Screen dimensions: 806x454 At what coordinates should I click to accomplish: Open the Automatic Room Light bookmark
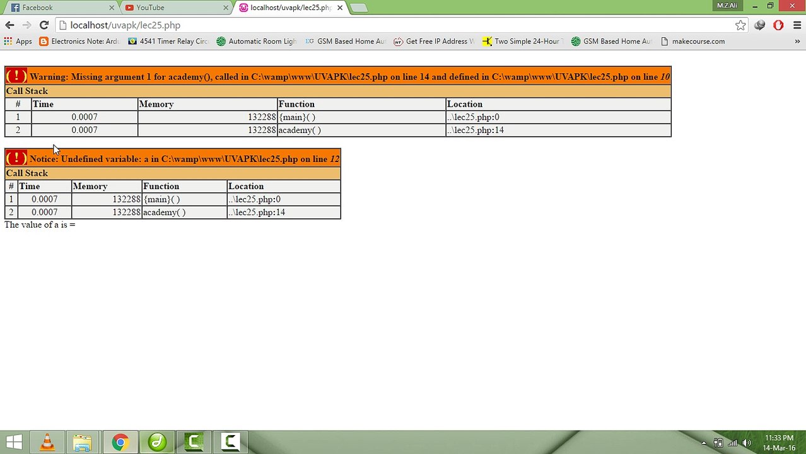[256, 42]
